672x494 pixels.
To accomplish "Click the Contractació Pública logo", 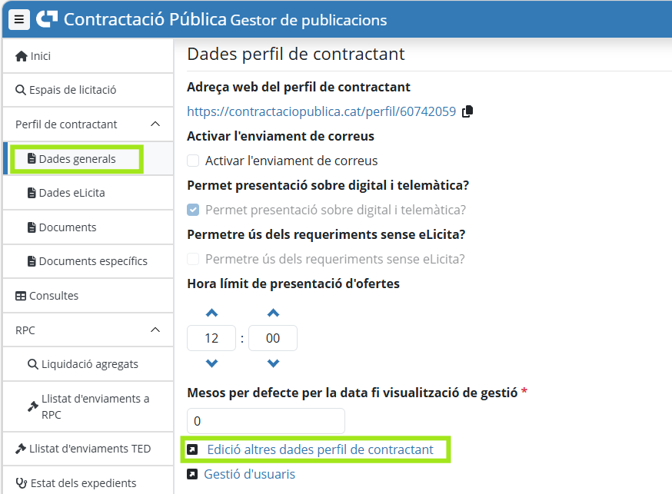I will 47,19.
